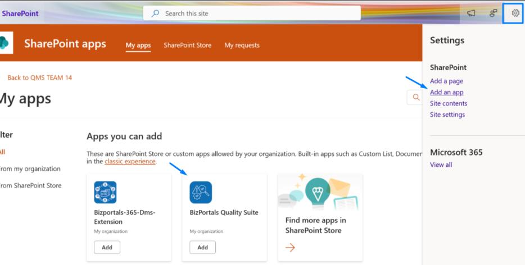Image resolution: width=525 pixels, height=265 pixels.
Task: Click View all under Microsoft 365
Action: tap(441, 165)
